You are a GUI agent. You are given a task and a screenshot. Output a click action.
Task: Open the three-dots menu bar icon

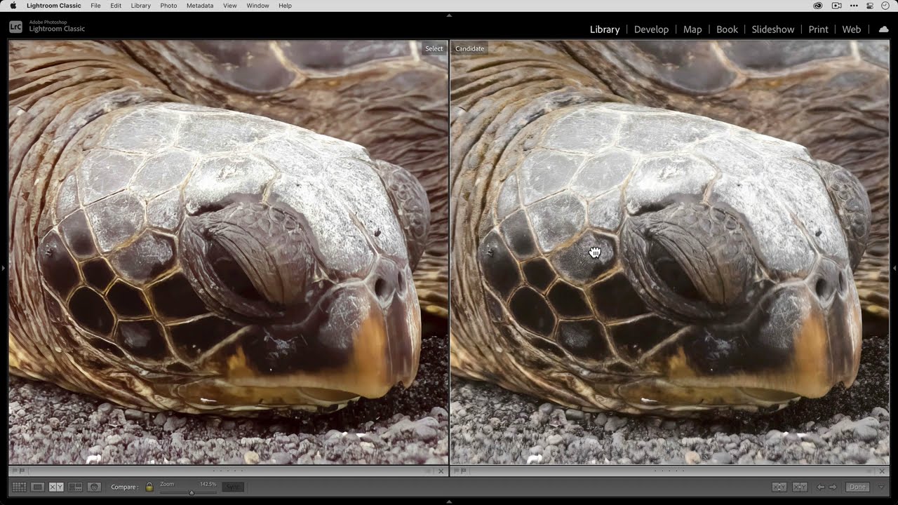coord(854,6)
